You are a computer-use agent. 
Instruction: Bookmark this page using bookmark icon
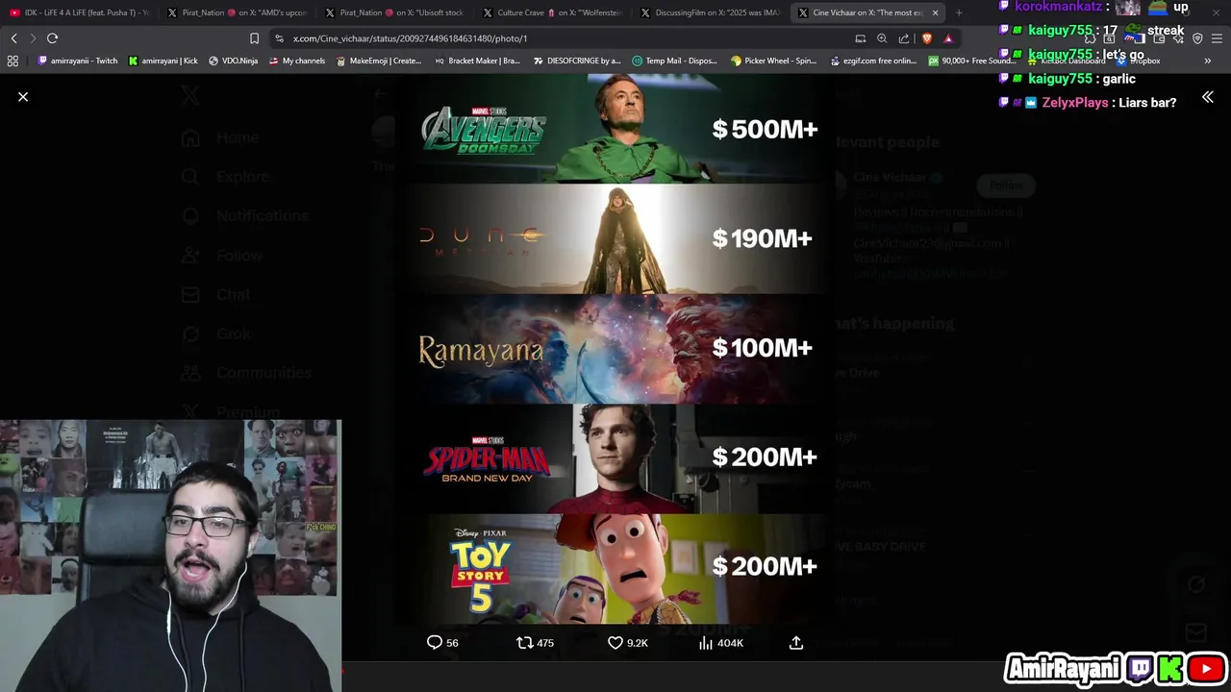[254, 38]
